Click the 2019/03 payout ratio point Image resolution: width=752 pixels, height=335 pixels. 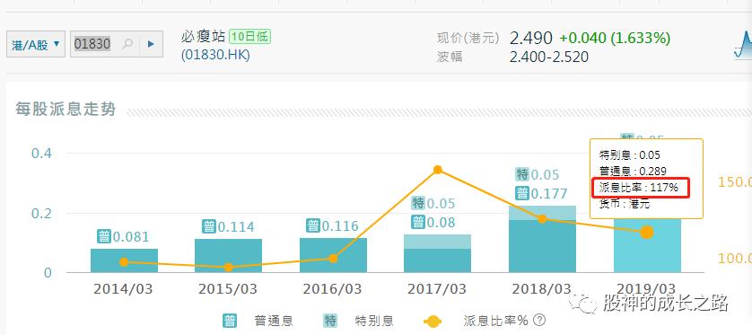(x=647, y=233)
